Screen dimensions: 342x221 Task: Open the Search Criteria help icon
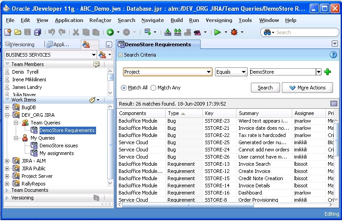pos(333,55)
